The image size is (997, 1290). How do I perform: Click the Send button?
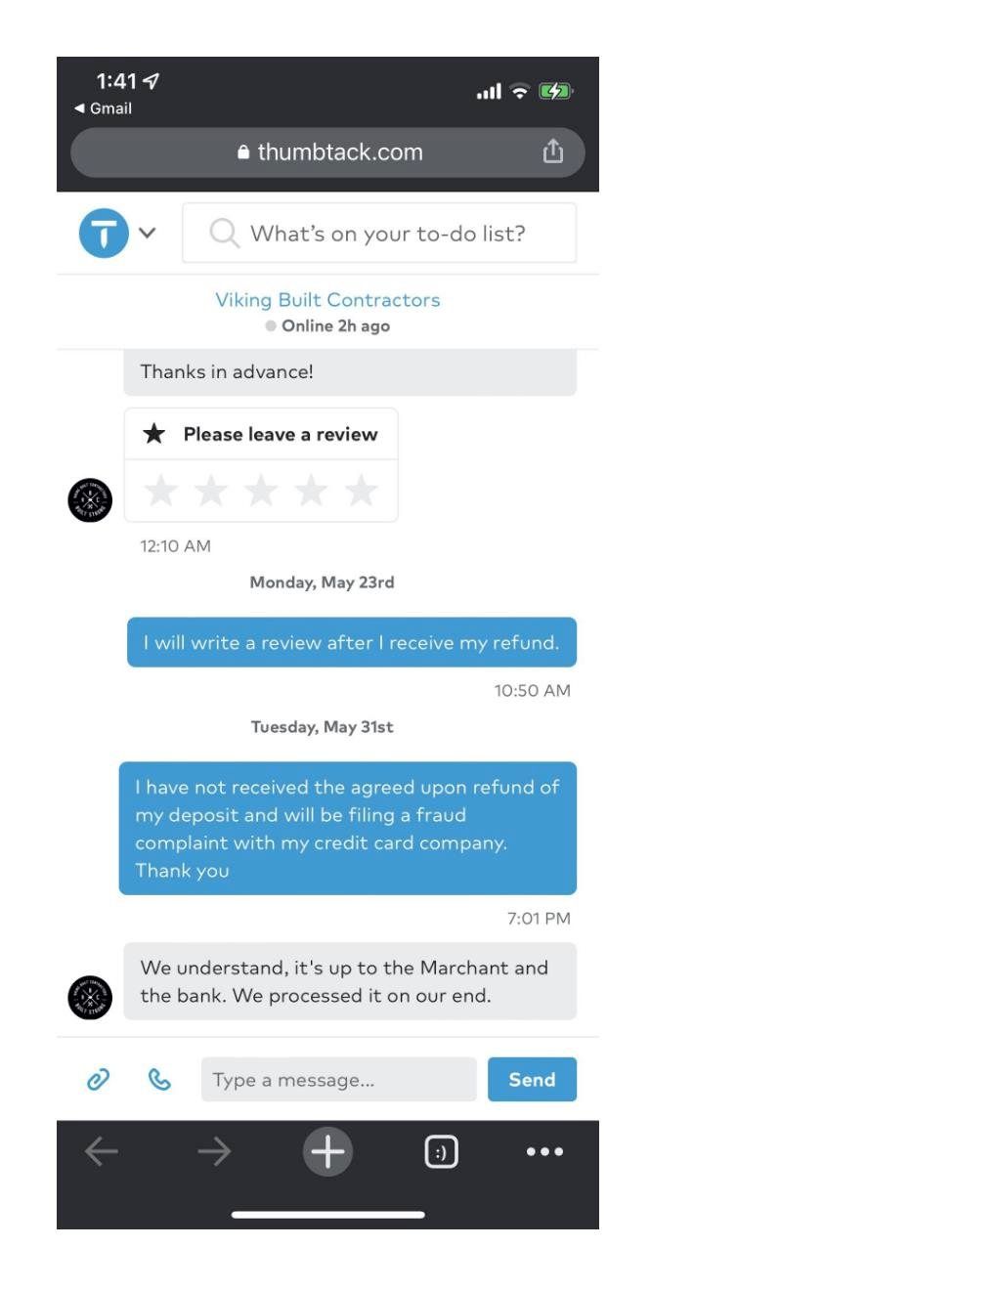click(532, 1079)
